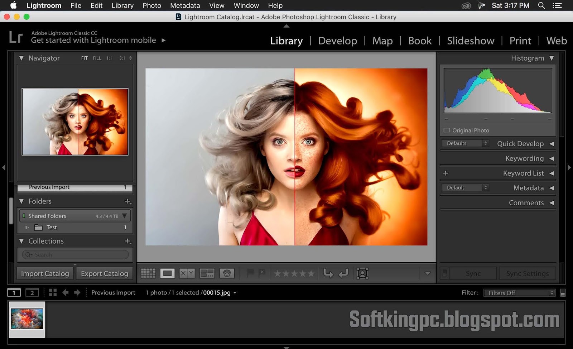Viewport: 573px width, 349px height.
Task: Collapse the Navigator panel
Action: [21, 58]
